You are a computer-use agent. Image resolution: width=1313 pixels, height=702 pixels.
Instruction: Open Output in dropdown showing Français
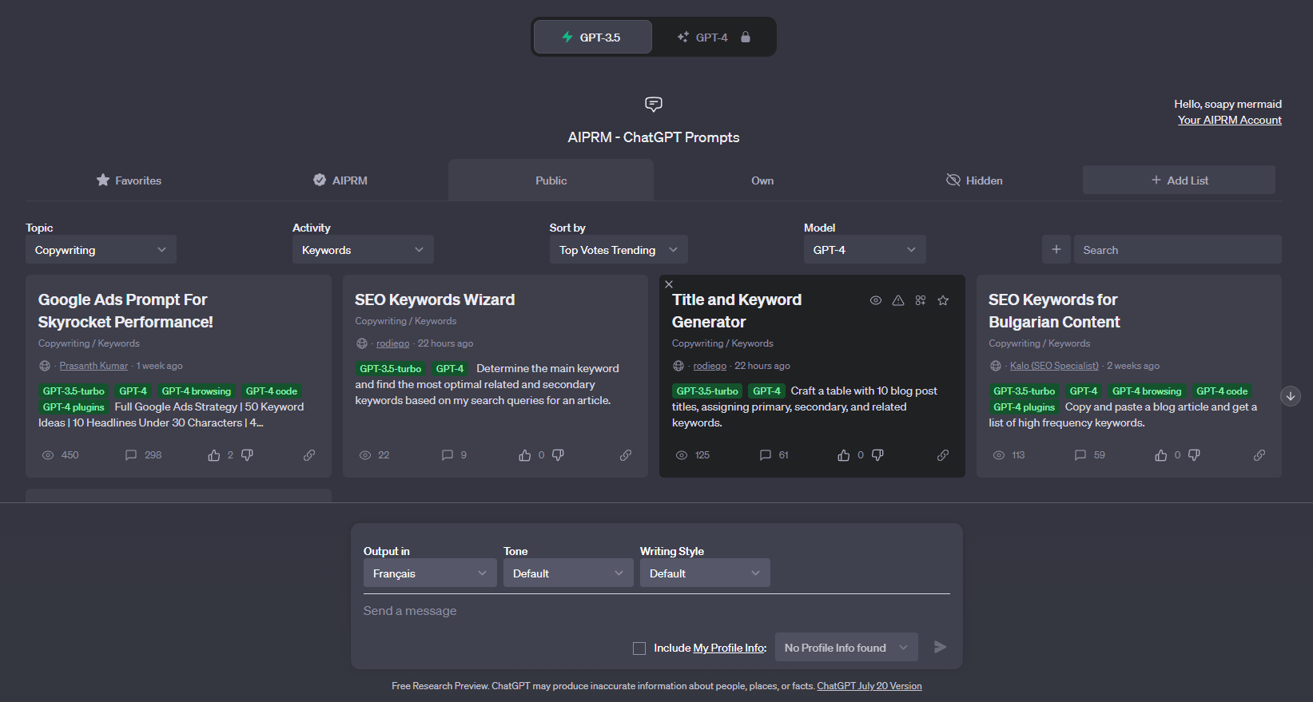point(430,573)
